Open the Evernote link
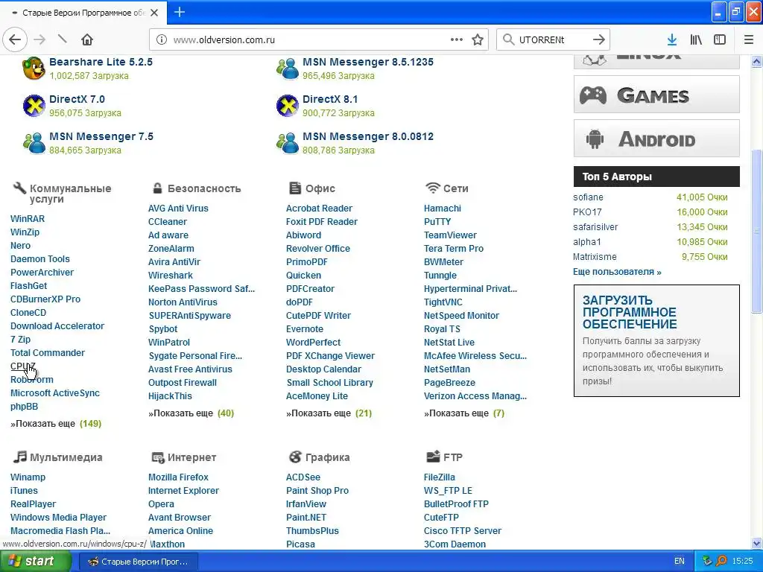Viewport: 763px width, 572px height. coord(305,328)
